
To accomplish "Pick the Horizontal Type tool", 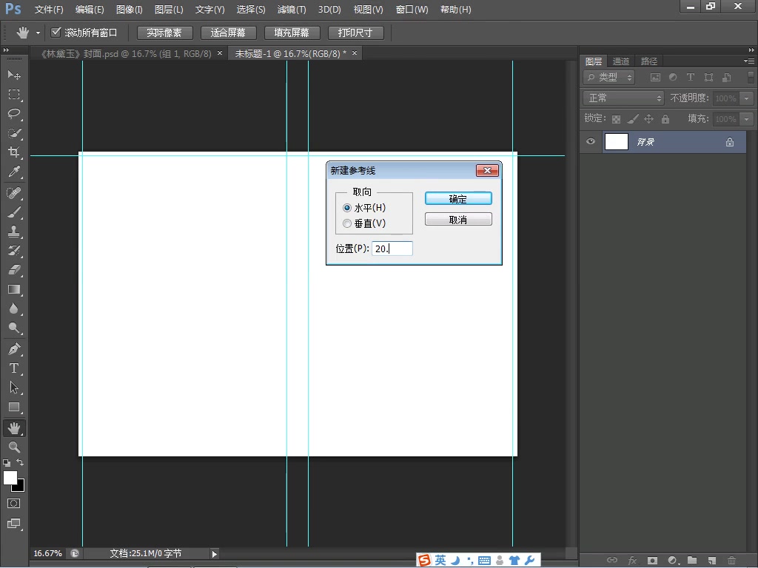I will tap(14, 368).
